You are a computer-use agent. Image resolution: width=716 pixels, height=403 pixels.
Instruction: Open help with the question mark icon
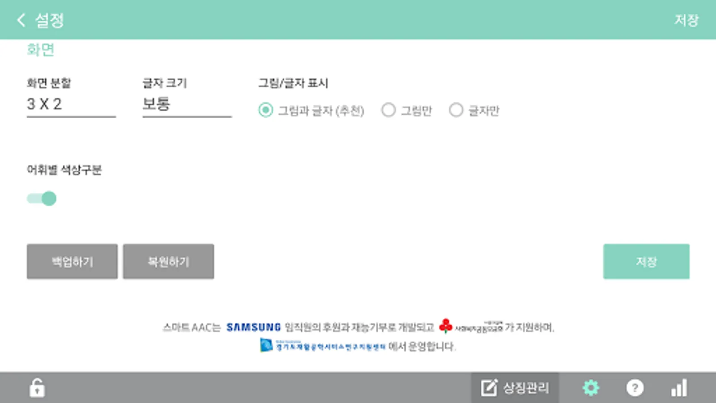pos(635,388)
